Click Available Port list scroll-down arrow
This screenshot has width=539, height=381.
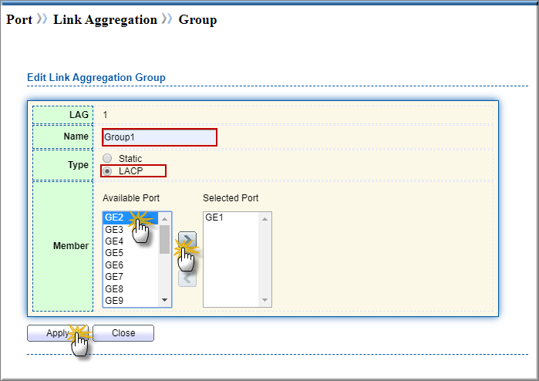coord(164,300)
